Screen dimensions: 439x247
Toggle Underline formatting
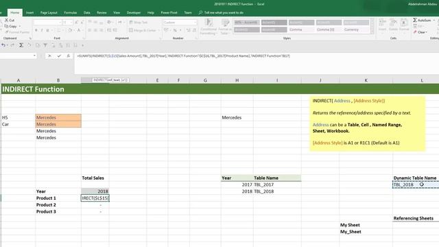(x=47, y=30)
